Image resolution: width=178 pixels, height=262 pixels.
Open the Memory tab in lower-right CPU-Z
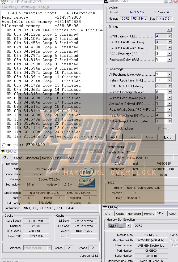tap(149, 214)
